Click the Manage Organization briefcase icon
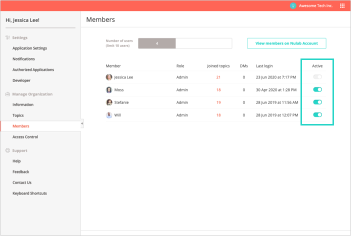The width and height of the screenshot is (351, 236). point(7,94)
